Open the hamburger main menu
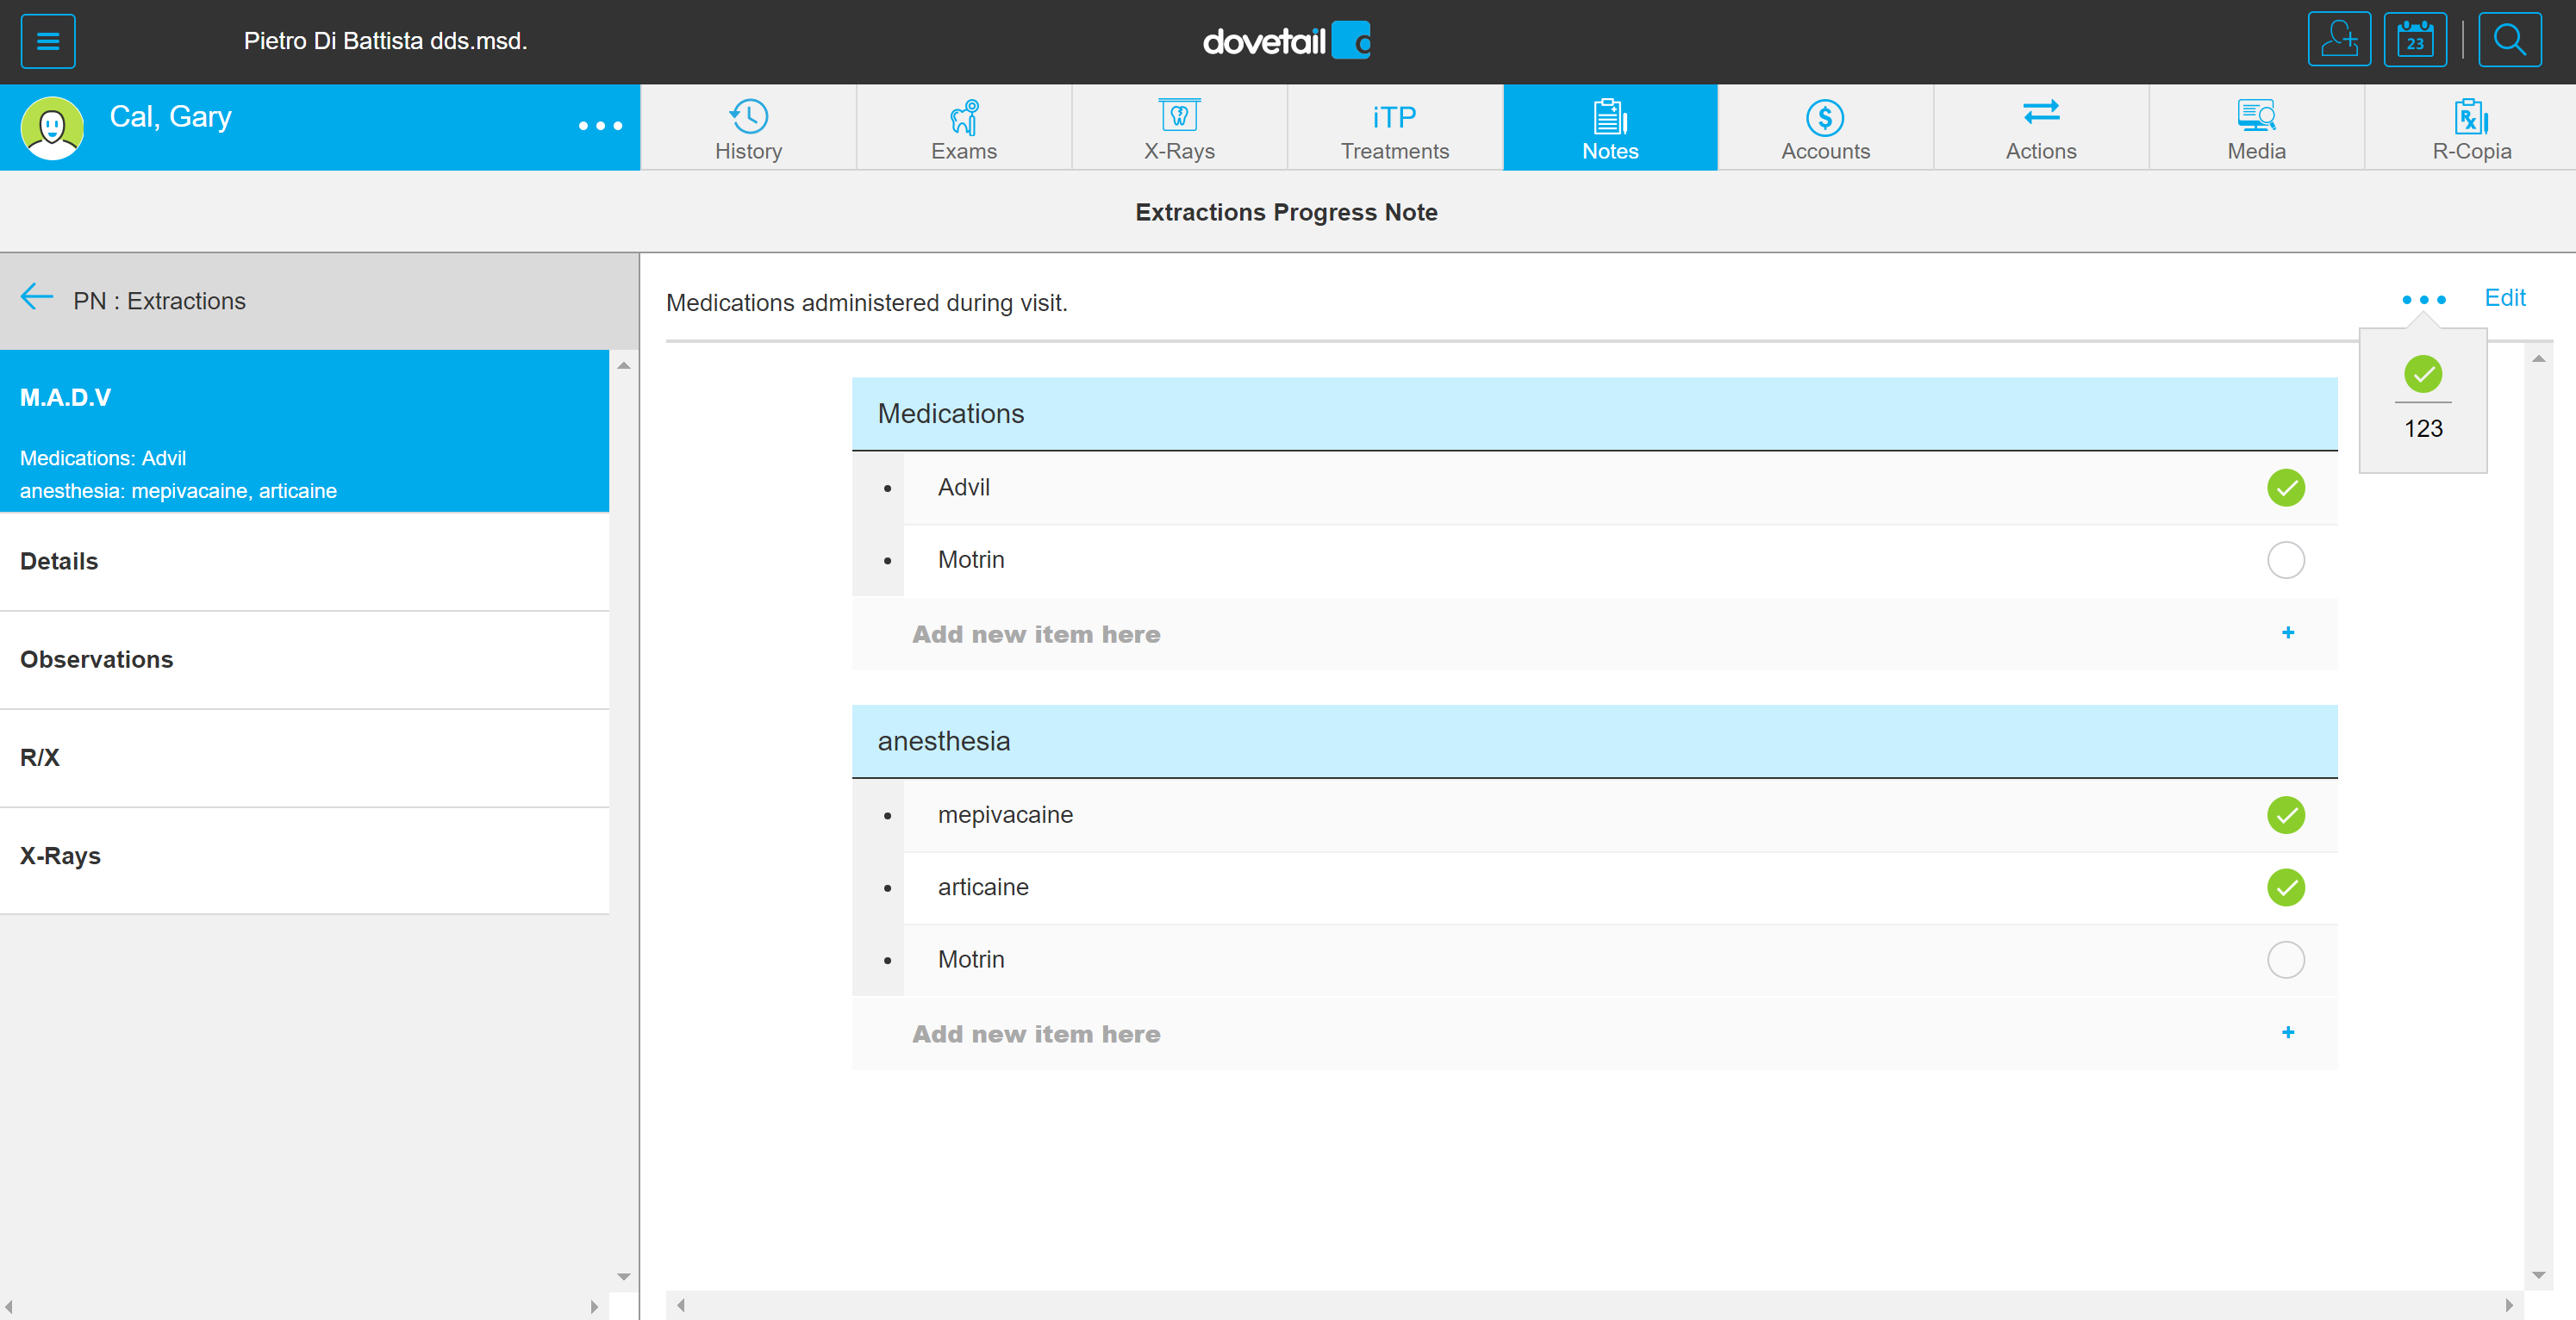2576x1320 pixels. pos(47,41)
